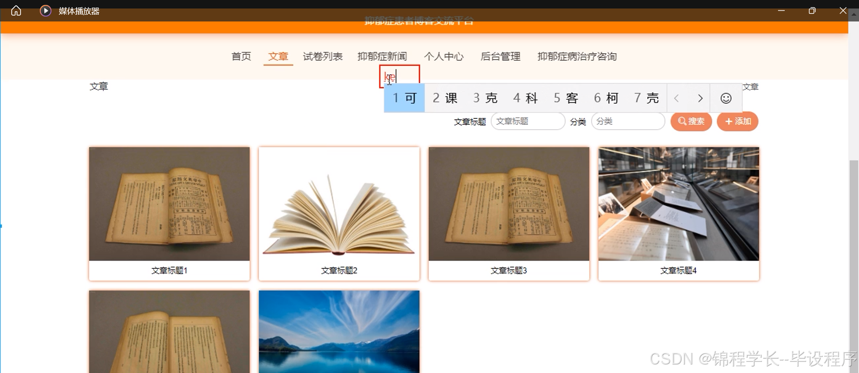The image size is (859, 373).
Task: Open 试卷列表 navigation tab
Action: (323, 56)
